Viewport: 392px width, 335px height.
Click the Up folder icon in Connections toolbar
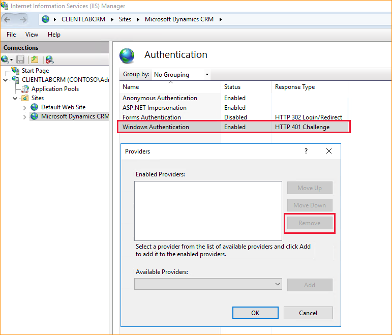[x=35, y=59]
